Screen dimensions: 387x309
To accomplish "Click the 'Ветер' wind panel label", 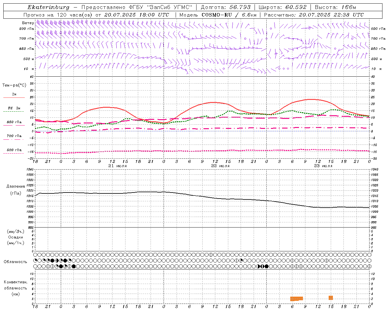I will click(28, 23).
